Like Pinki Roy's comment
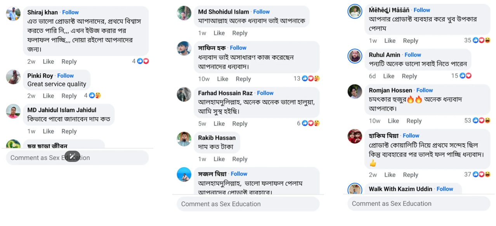This screenshot has height=226, width=496. (48, 96)
